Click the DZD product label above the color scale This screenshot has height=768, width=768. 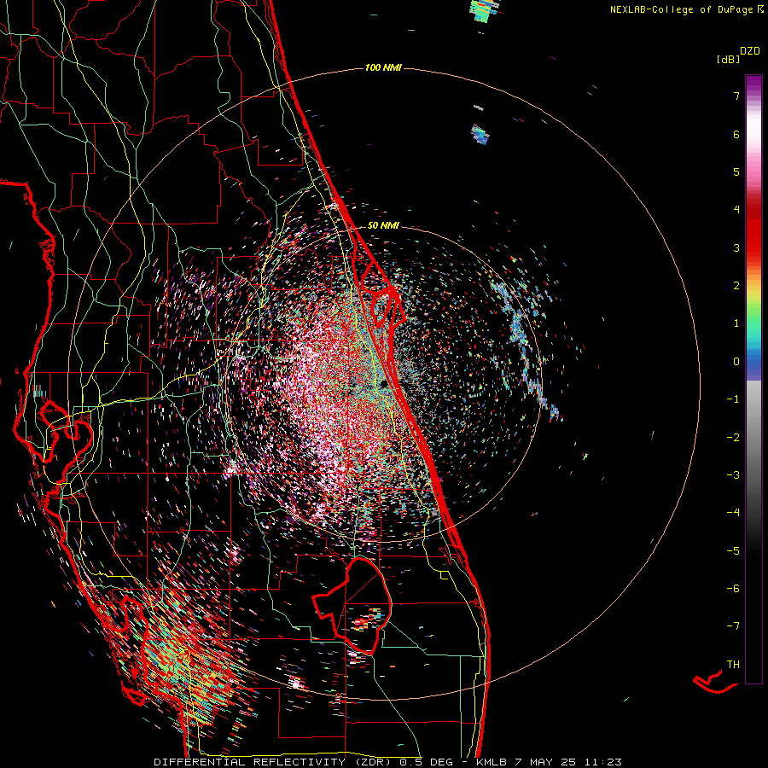pos(750,51)
